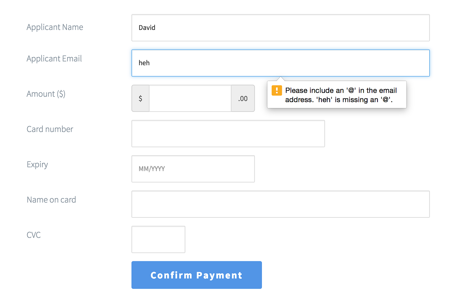
Task: Click the Confirm Payment button
Action: (x=197, y=275)
